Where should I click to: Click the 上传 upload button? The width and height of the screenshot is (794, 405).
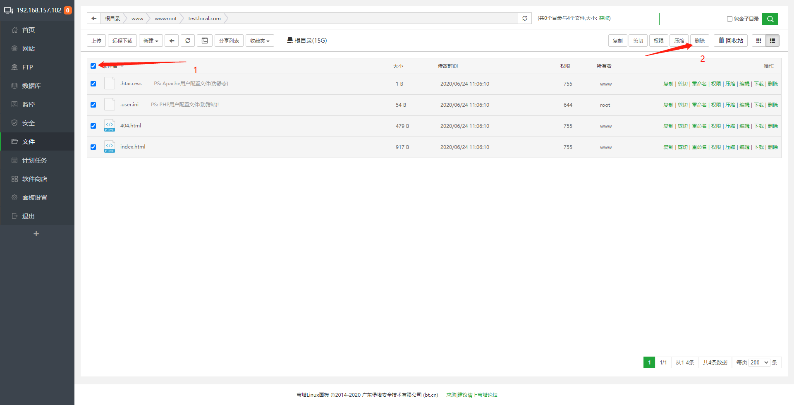coord(96,41)
